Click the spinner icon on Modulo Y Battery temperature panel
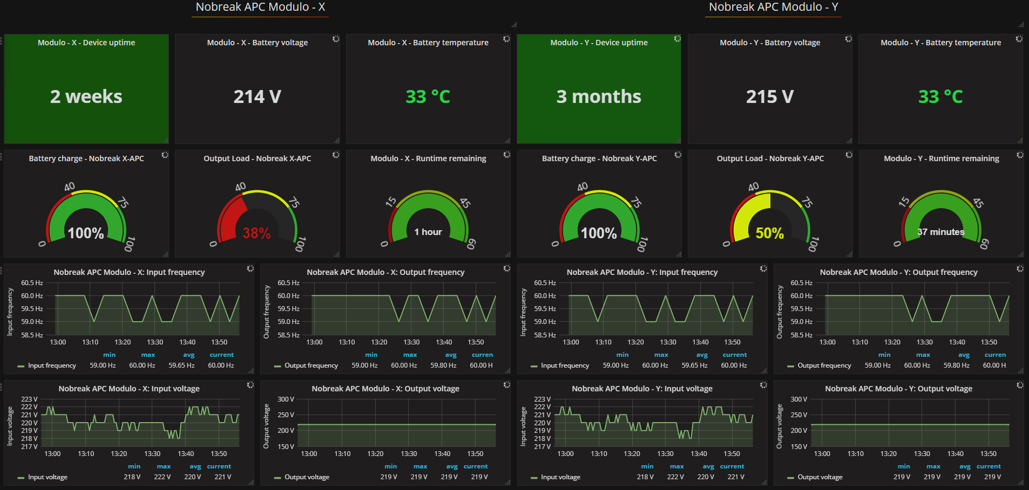Screen dimensions: 1029x490 point(1019,39)
